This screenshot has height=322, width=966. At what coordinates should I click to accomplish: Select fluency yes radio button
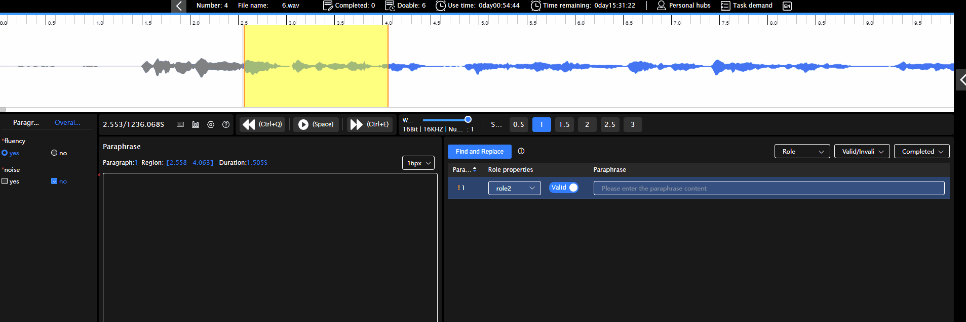tap(5, 153)
